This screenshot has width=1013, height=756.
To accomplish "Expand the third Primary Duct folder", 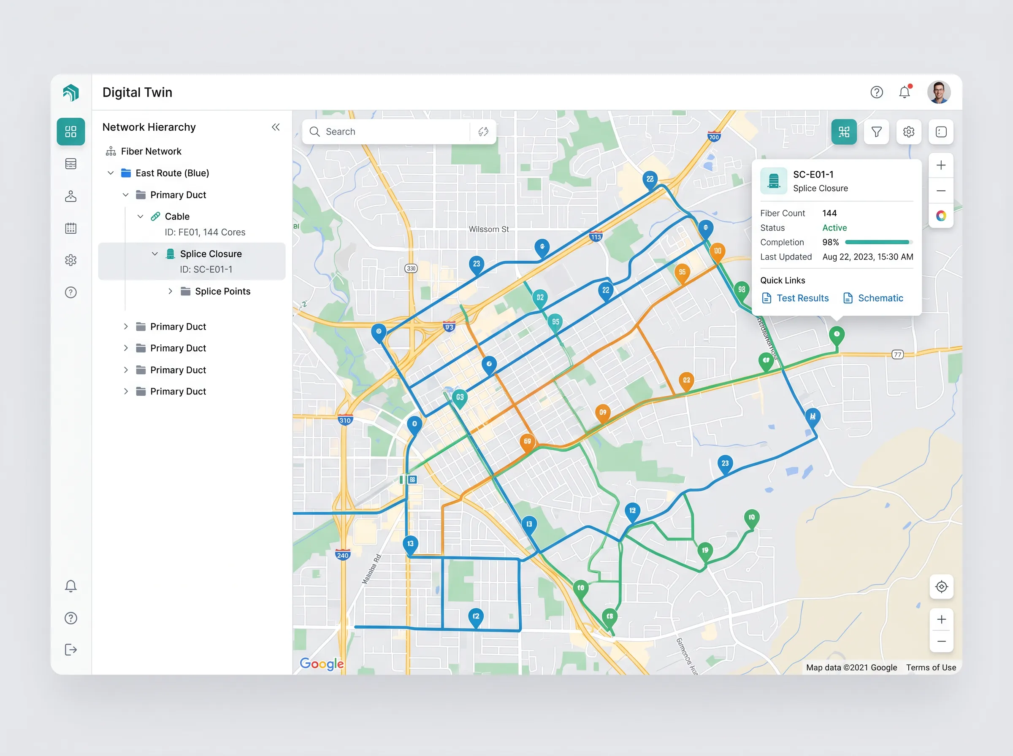I will (126, 348).
